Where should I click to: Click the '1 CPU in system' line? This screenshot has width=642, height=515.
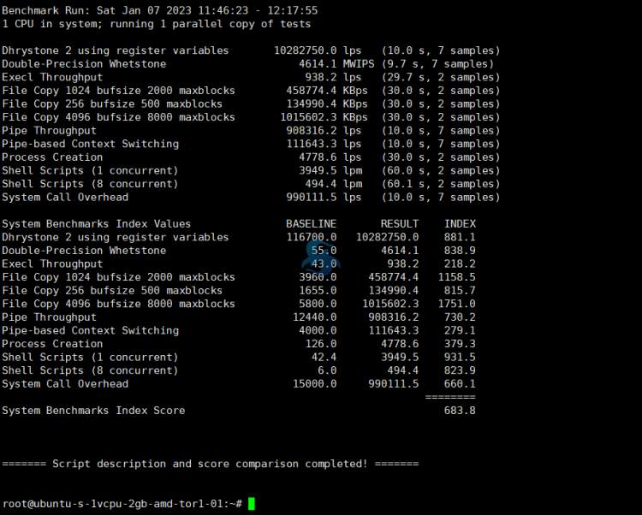point(156,24)
